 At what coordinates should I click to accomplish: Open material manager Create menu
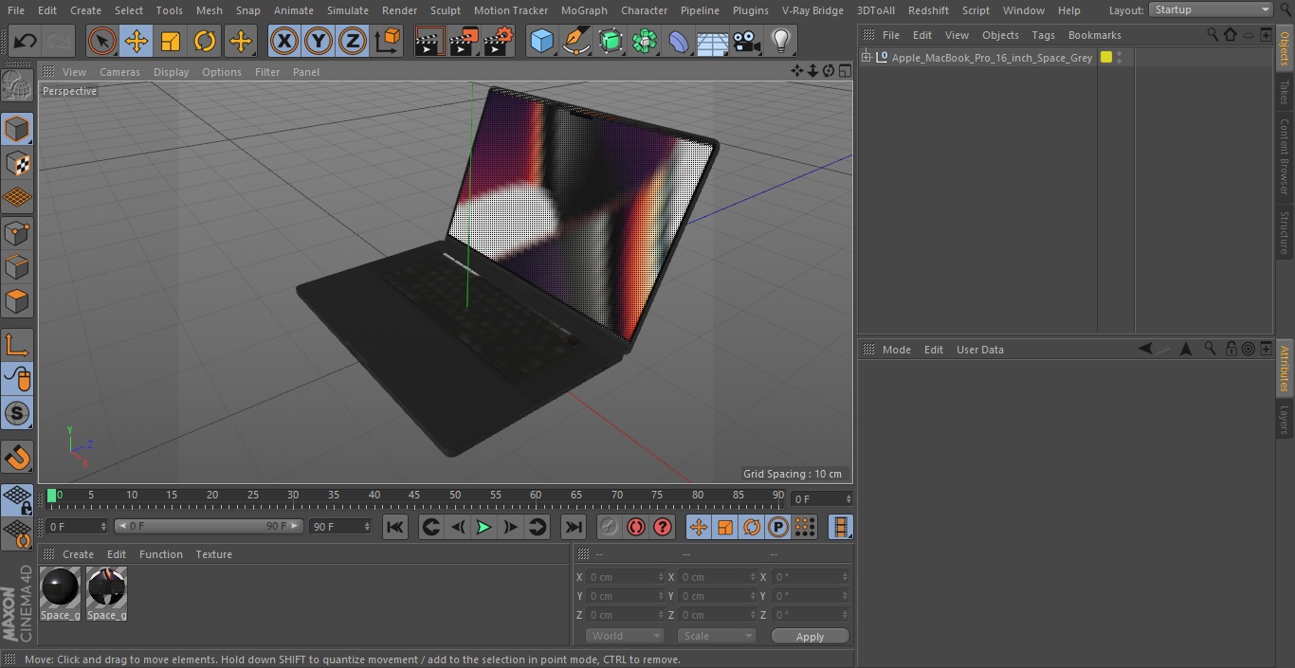pos(78,554)
